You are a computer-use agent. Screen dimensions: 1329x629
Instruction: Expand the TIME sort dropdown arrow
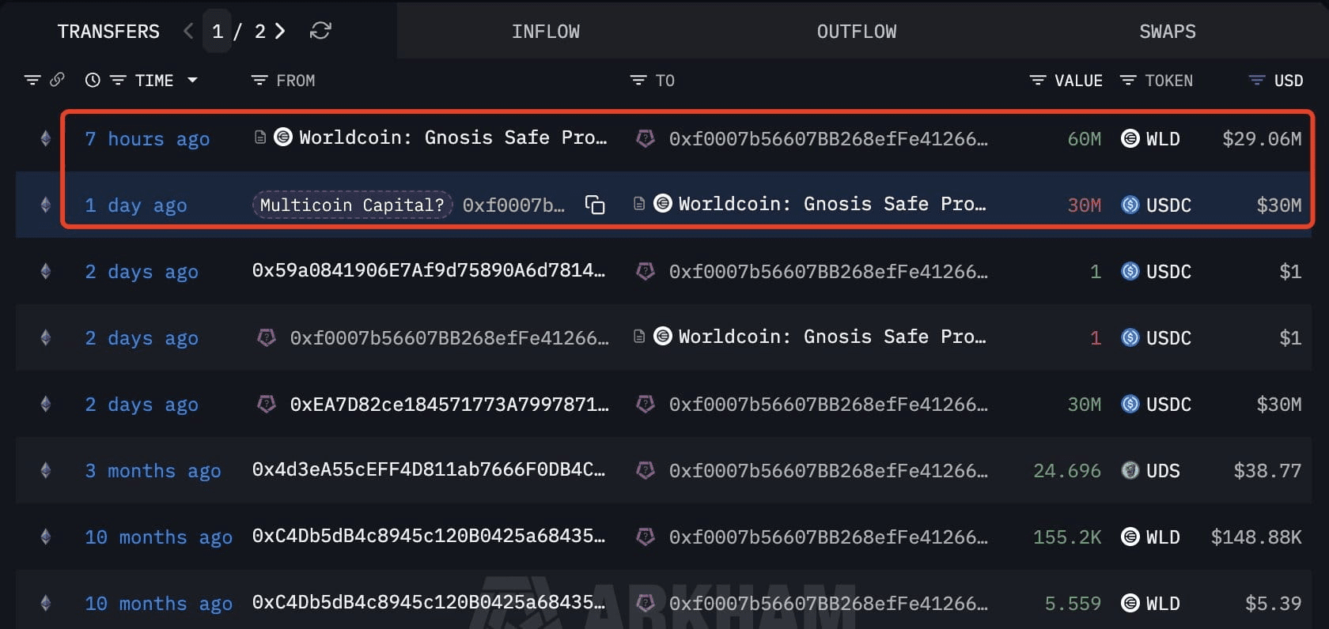coord(192,80)
